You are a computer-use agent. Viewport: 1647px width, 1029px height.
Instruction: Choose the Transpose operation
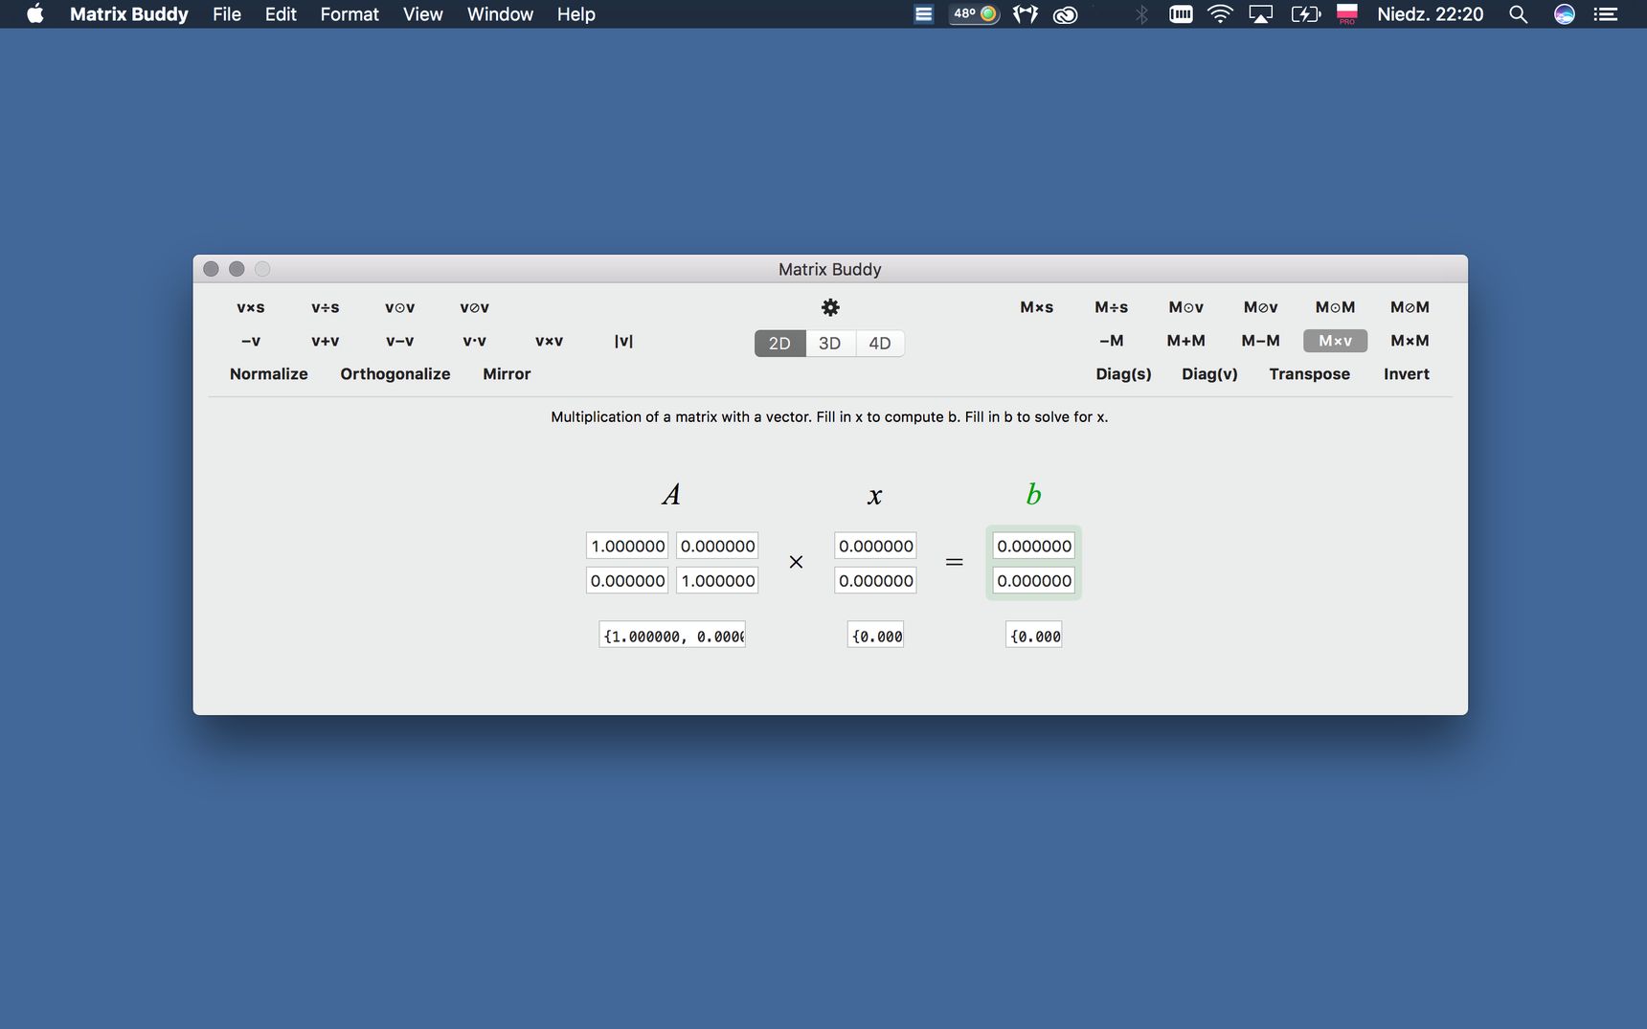pyautogui.click(x=1310, y=374)
